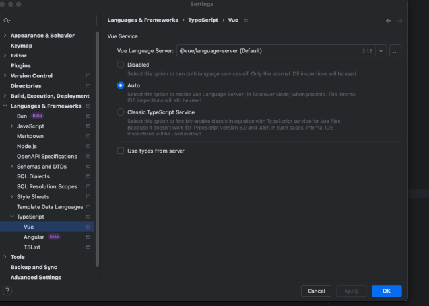Click the project-level icon beside Vue breadcrumb
The height and width of the screenshot is (306, 429).
point(246,20)
